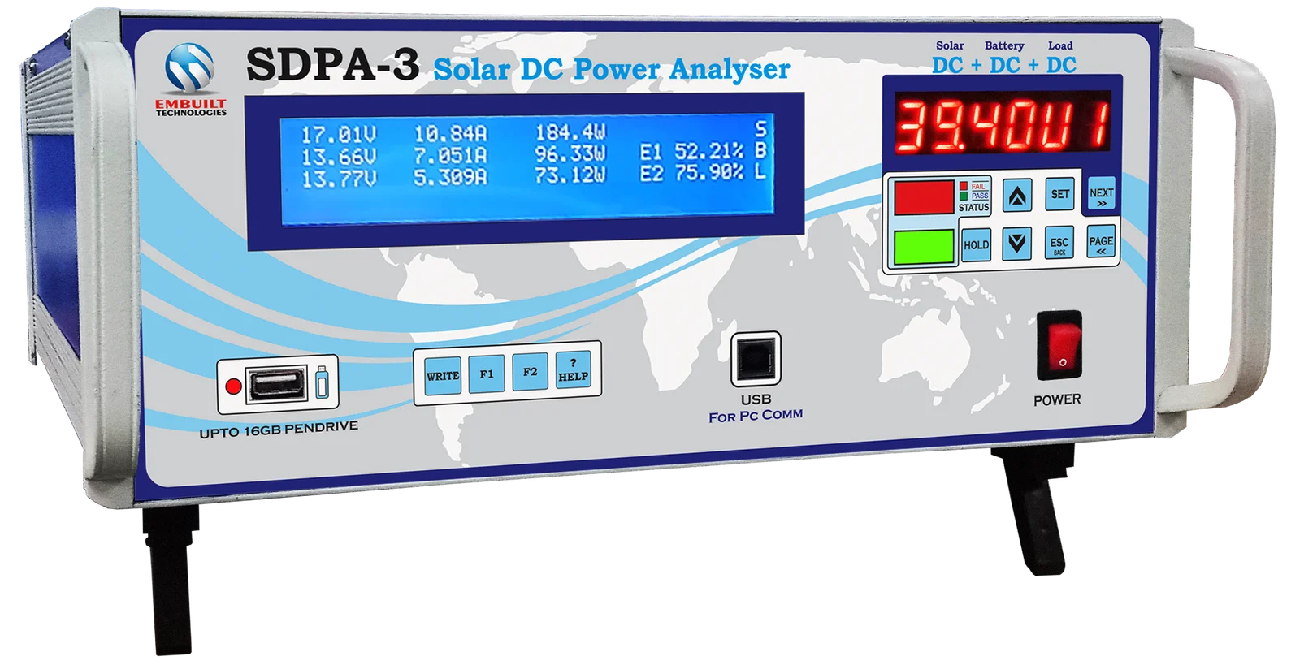Click the Load label above DC
1300x665 pixels.
pos(1060,46)
